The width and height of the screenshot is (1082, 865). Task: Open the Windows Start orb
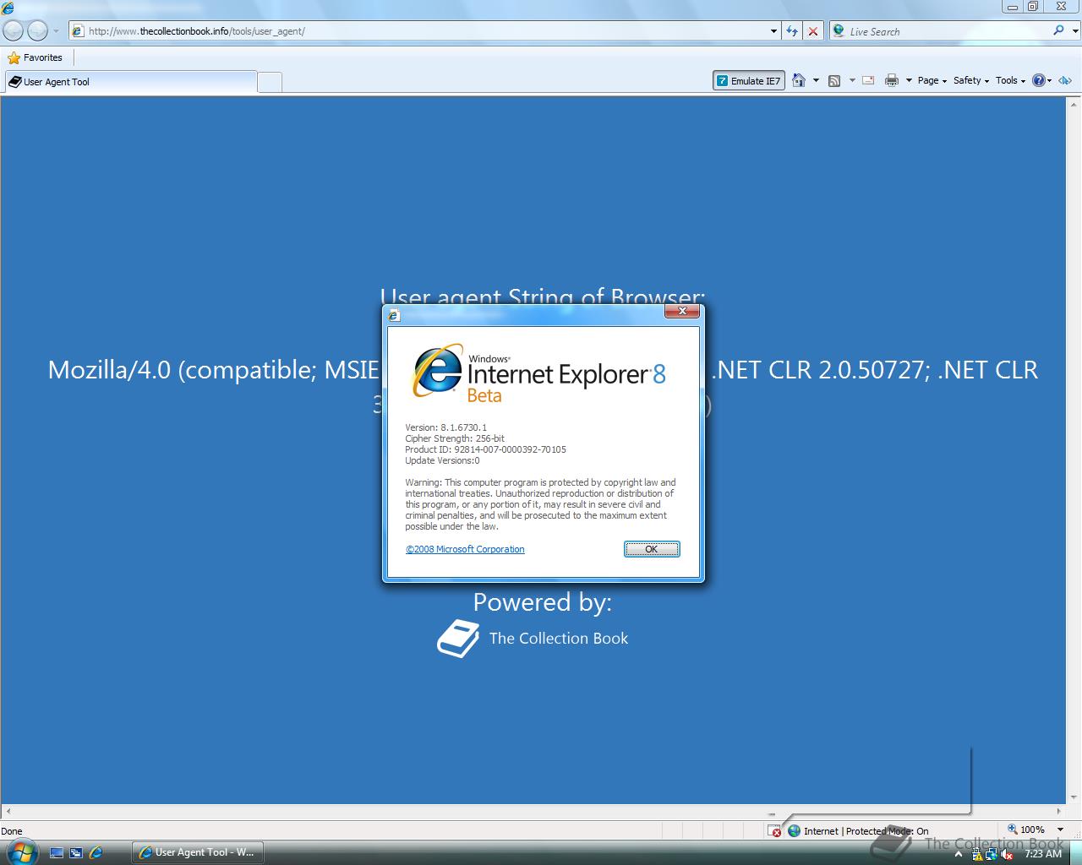pyautogui.click(x=22, y=851)
